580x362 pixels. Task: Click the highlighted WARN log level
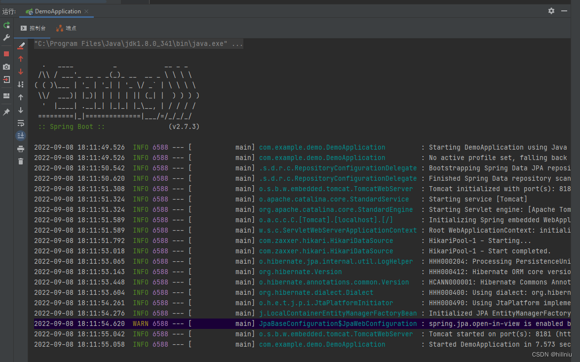tap(141, 323)
